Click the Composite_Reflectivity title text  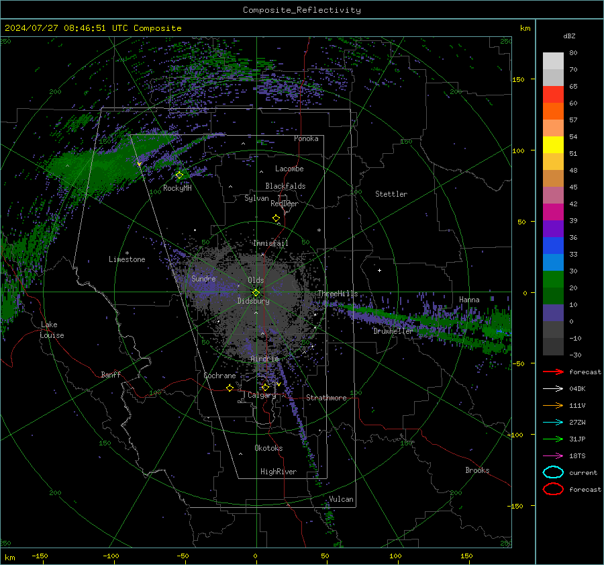[x=301, y=10]
